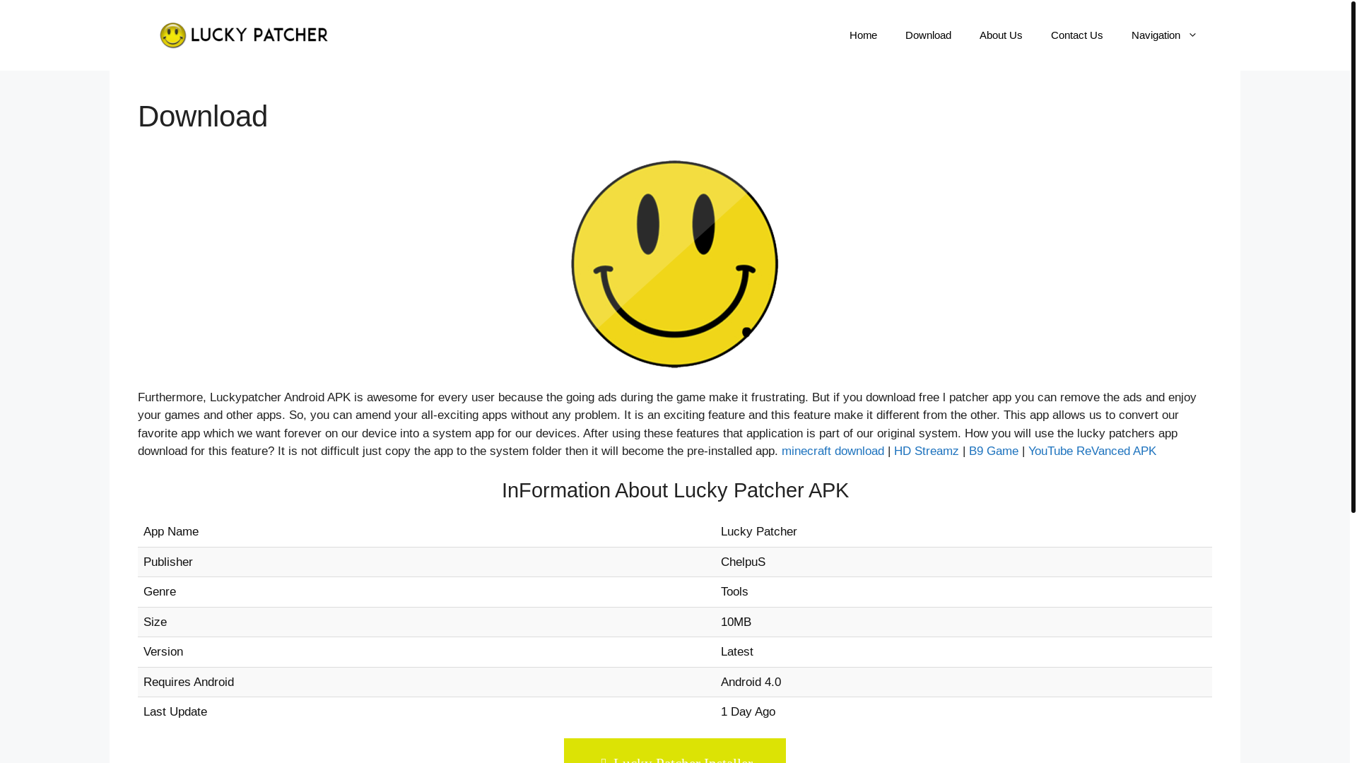Image resolution: width=1357 pixels, height=763 pixels.
Task: Expand the Navigation dropdown menu
Action: tap(1164, 35)
